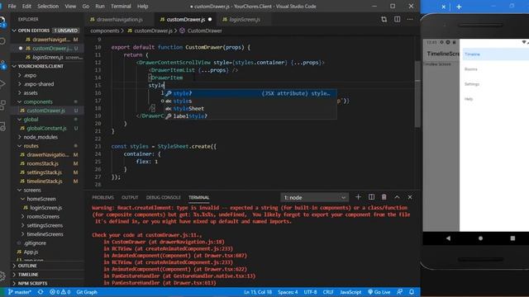Screen dimensions: 529x297
Task: Open the editor More Actions ellipsis
Action: pos(410,20)
